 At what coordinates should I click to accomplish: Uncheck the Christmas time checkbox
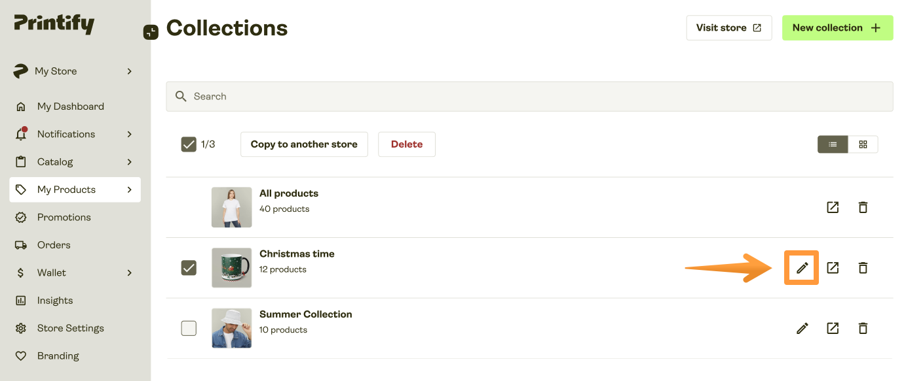click(x=189, y=267)
